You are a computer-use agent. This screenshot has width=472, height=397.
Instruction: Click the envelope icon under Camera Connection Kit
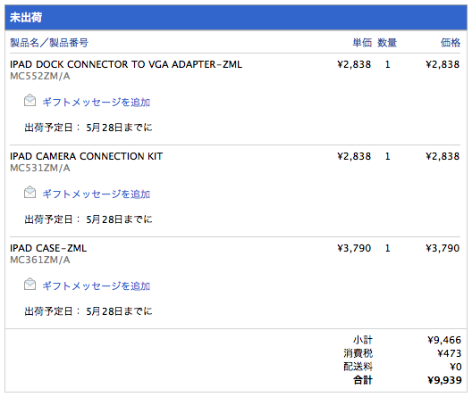click(29, 193)
